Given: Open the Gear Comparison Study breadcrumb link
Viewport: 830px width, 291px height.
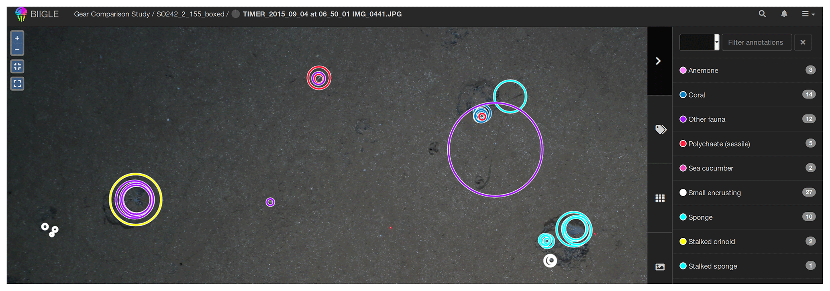Looking at the screenshot, I should coord(112,14).
